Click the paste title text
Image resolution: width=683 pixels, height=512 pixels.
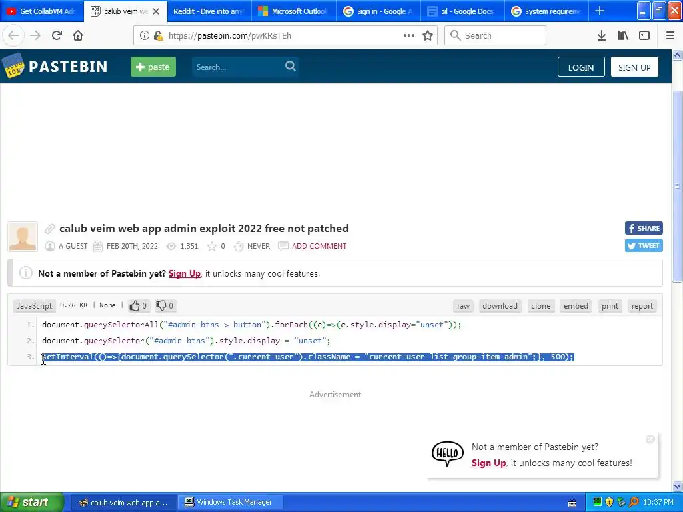pyautogui.click(x=204, y=228)
